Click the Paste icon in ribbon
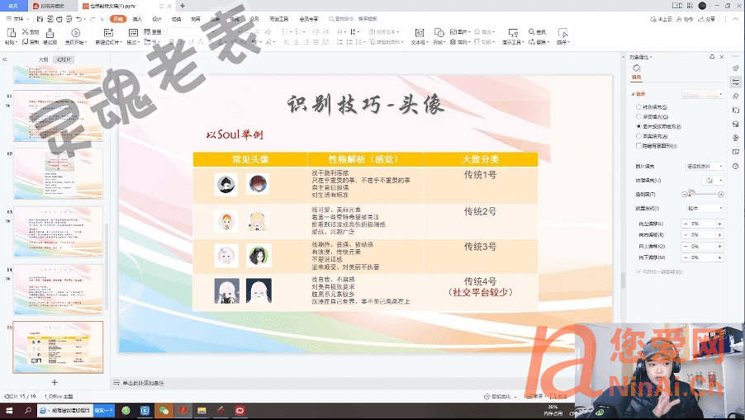 [x=11, y=33]
